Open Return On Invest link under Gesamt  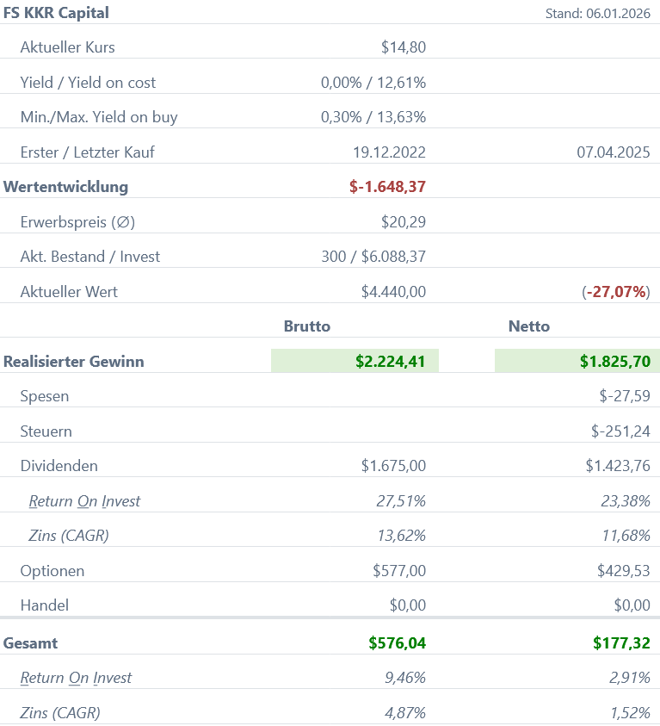76,678
